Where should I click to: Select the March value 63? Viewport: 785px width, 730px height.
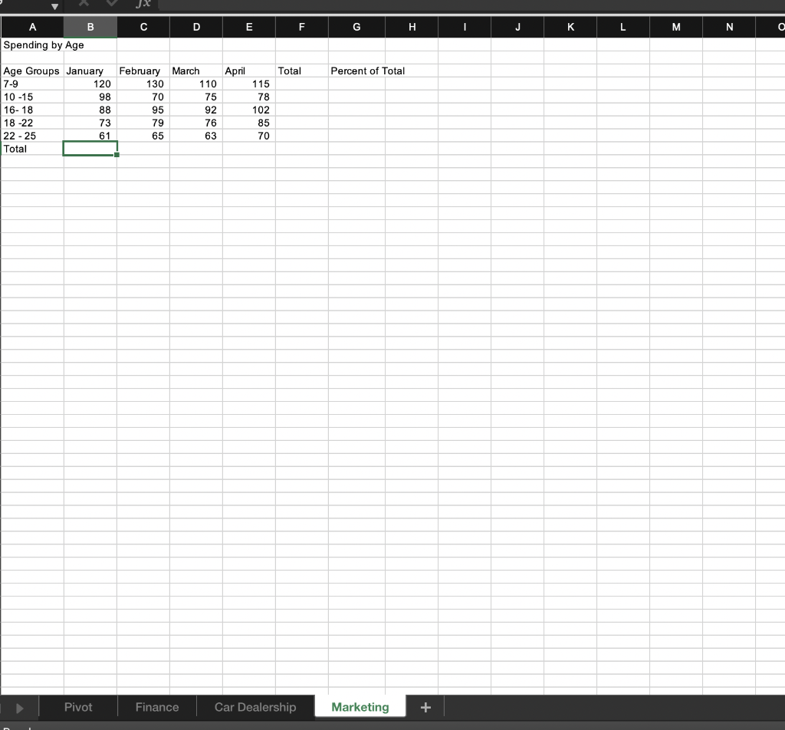[x=196, y=136]
